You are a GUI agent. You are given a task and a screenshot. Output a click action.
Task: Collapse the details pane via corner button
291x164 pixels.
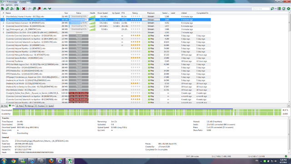(289, 106)
